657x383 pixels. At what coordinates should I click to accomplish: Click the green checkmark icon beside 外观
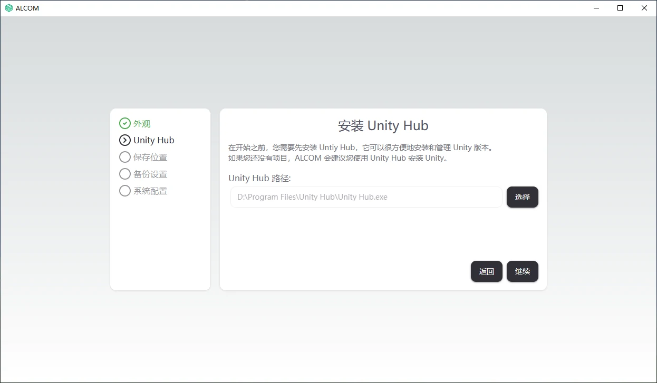[124, 123]
